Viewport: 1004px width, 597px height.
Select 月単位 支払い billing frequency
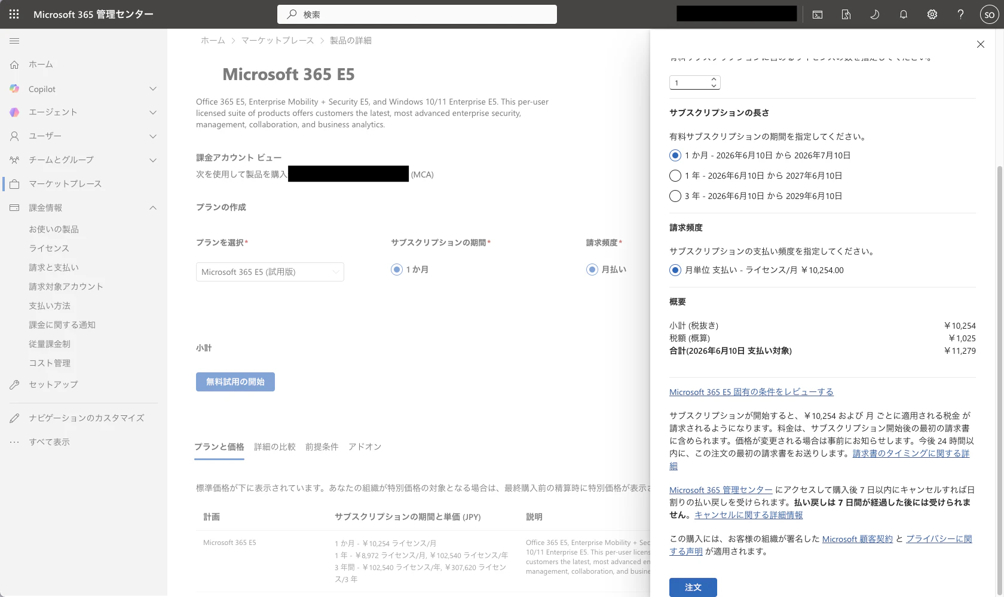click(675, 270)
